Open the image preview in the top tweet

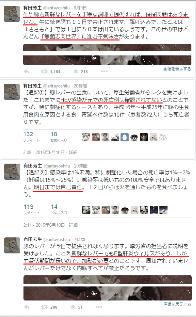(x=107, y=54)
